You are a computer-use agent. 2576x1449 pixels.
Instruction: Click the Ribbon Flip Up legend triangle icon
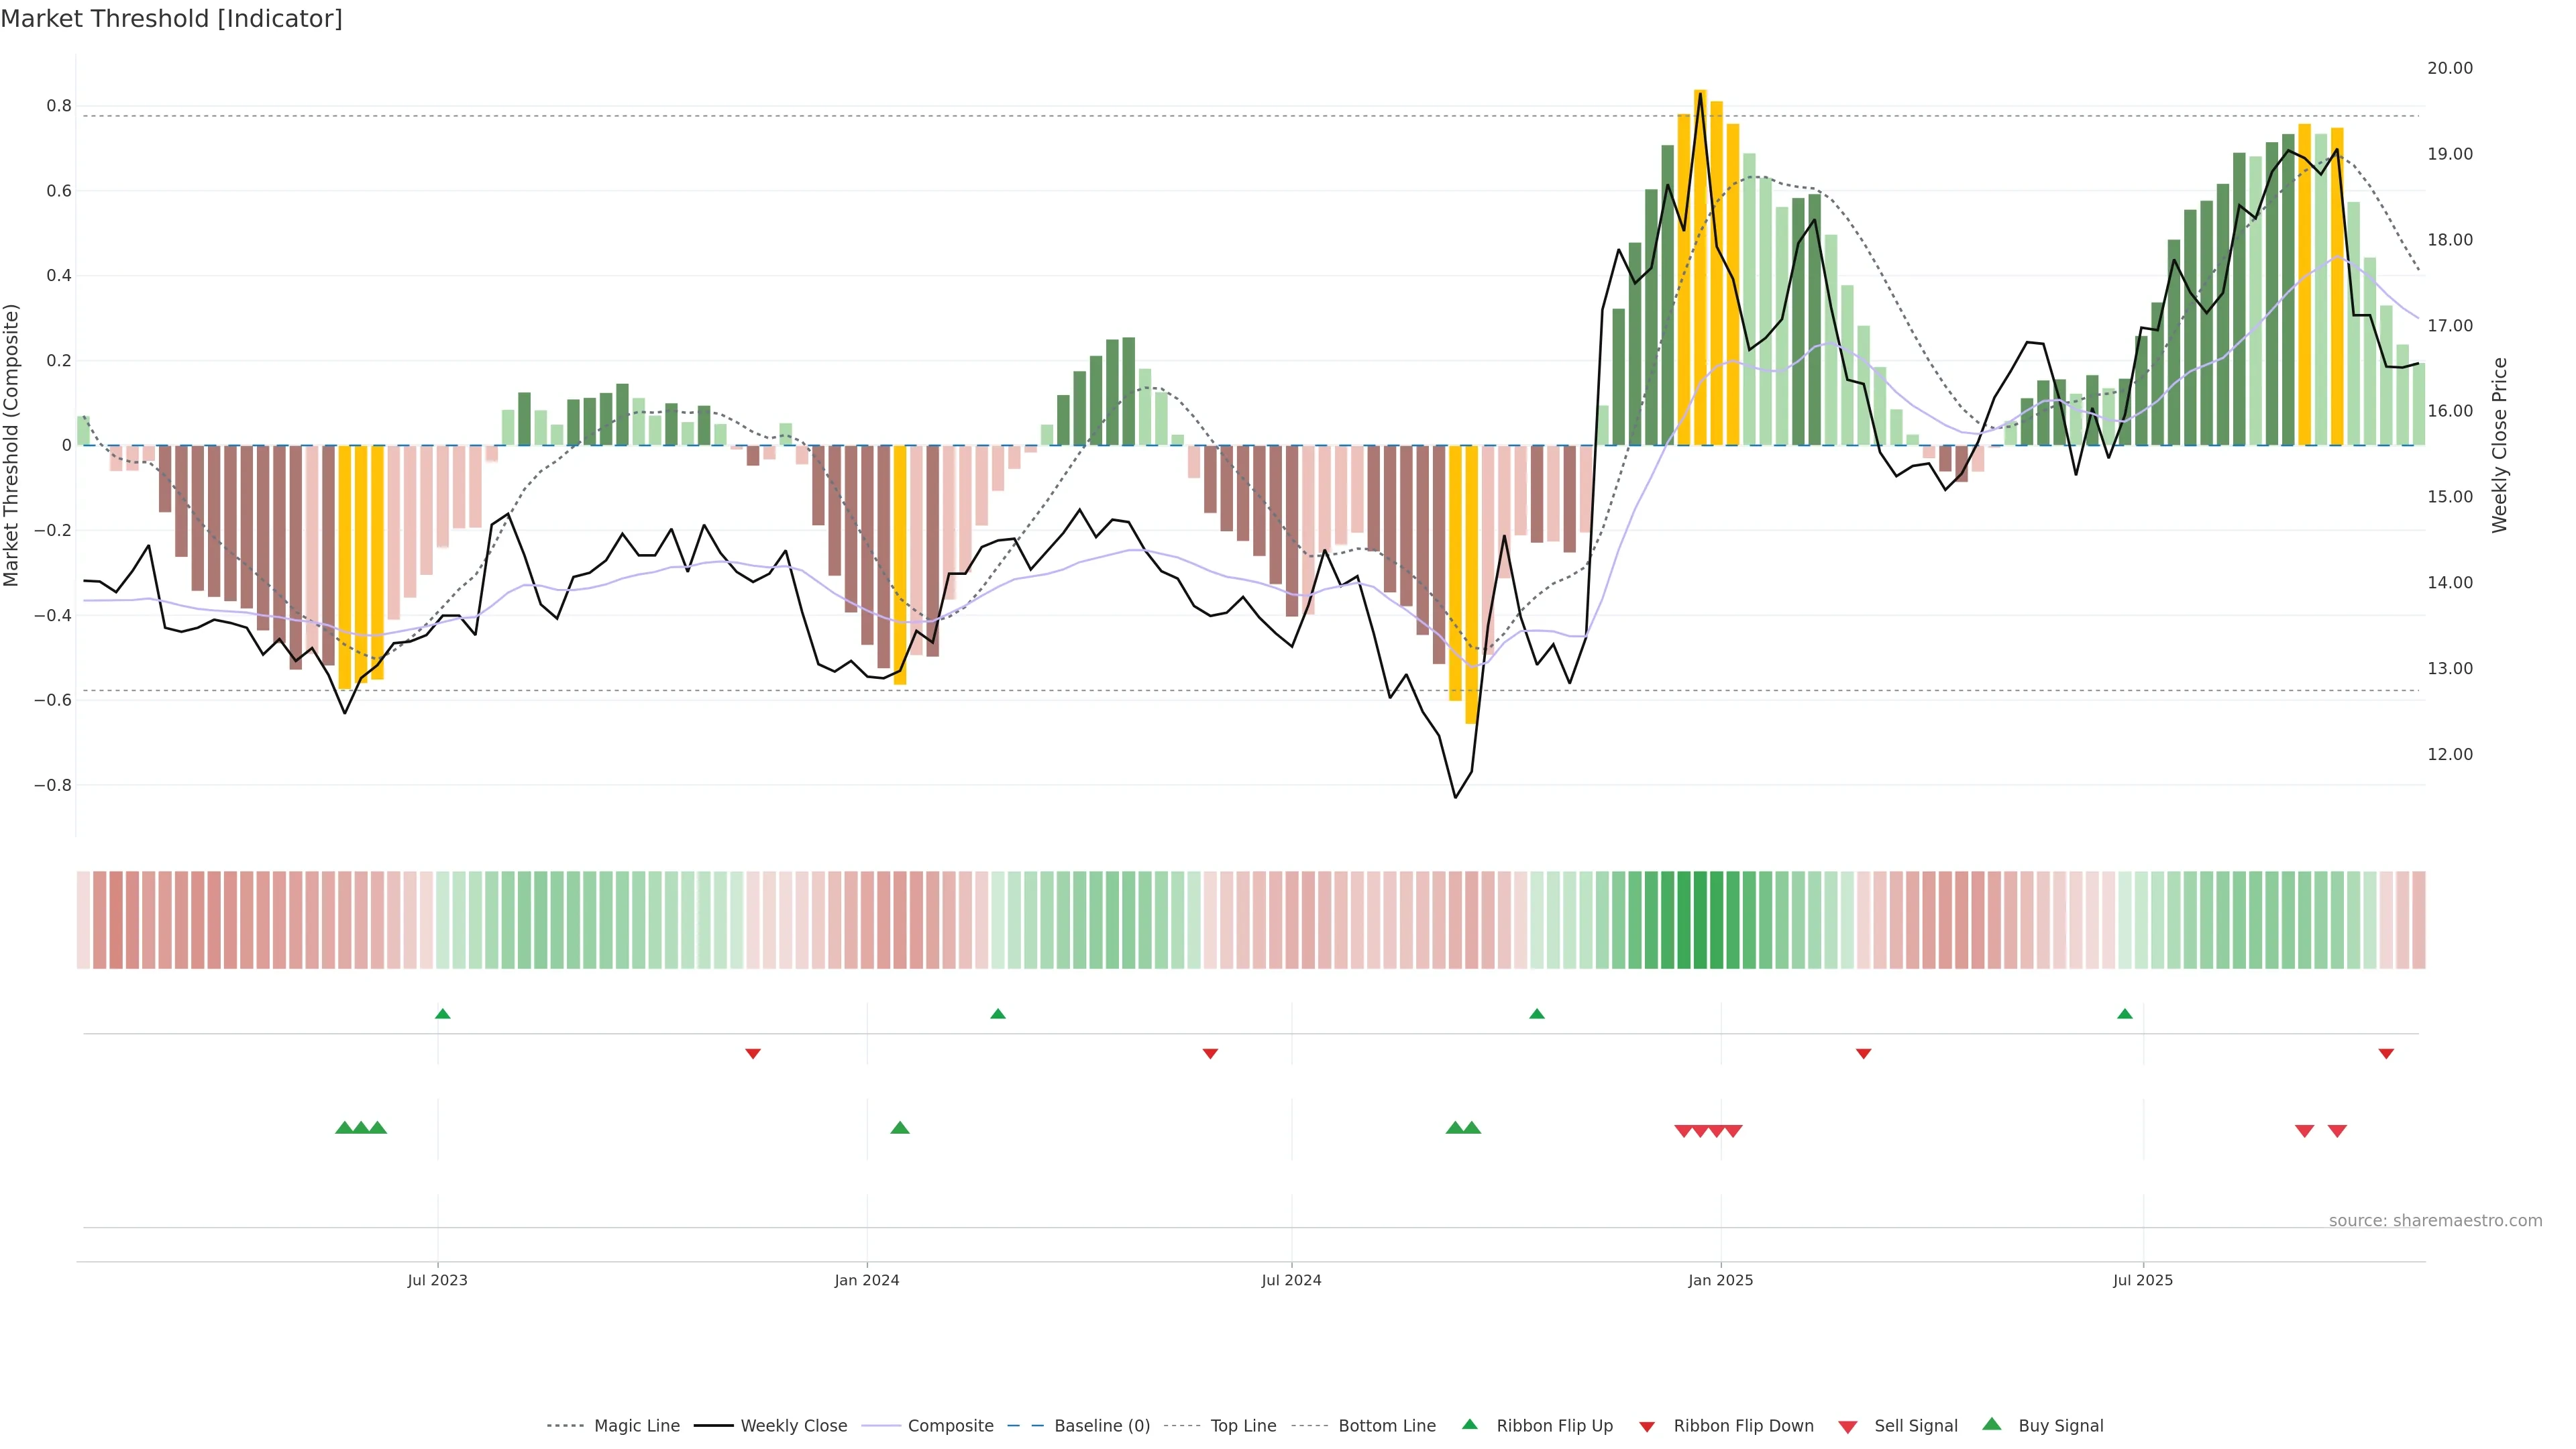(1469, 1424)
